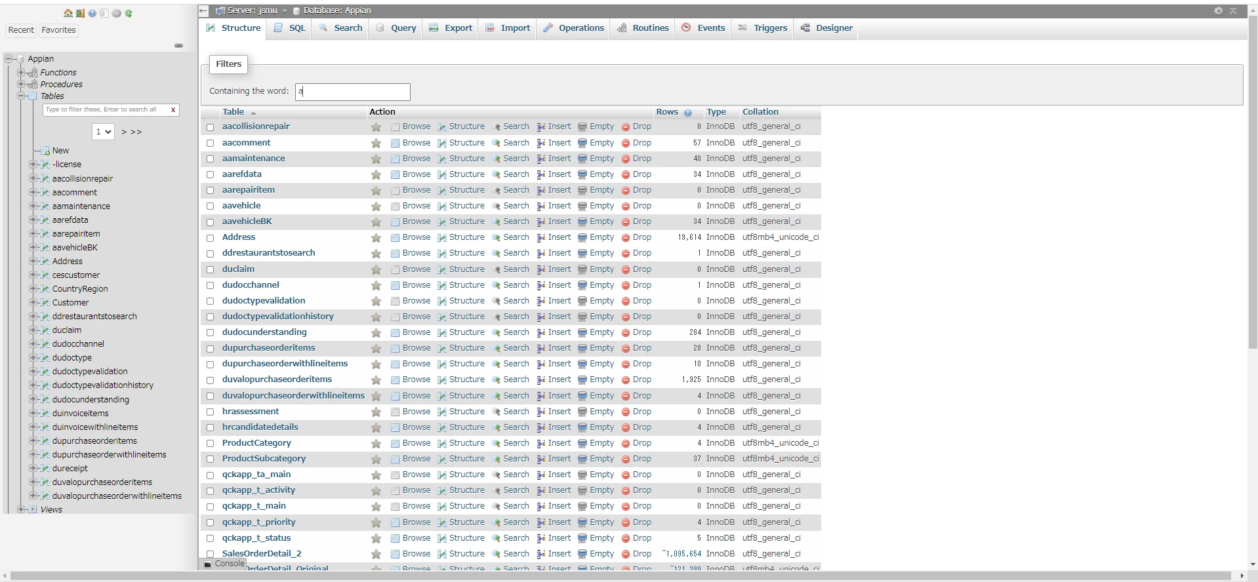Open the page number dropdown

click(x=104, y=132)
